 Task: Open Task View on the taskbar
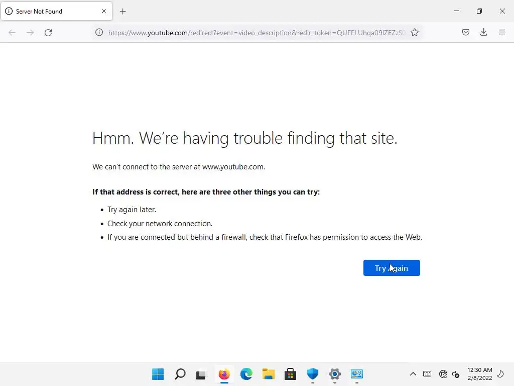click(202, 374)
